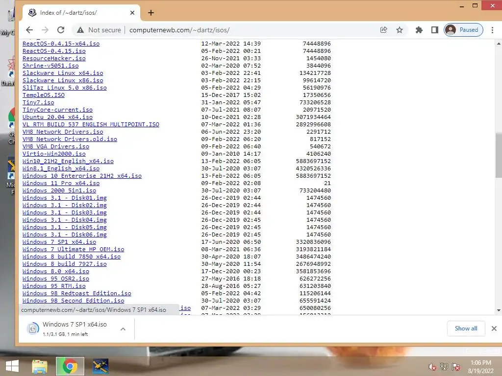Select the Index of /~dartz/isos/ tab
Viewport: 502px width, 376px height.
click(x=81, y=13)
